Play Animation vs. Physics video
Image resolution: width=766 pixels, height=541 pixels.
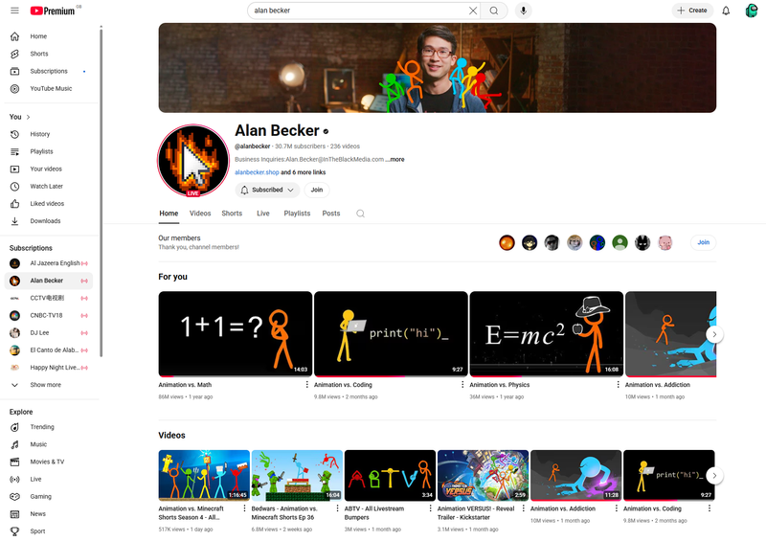[546, 334]
